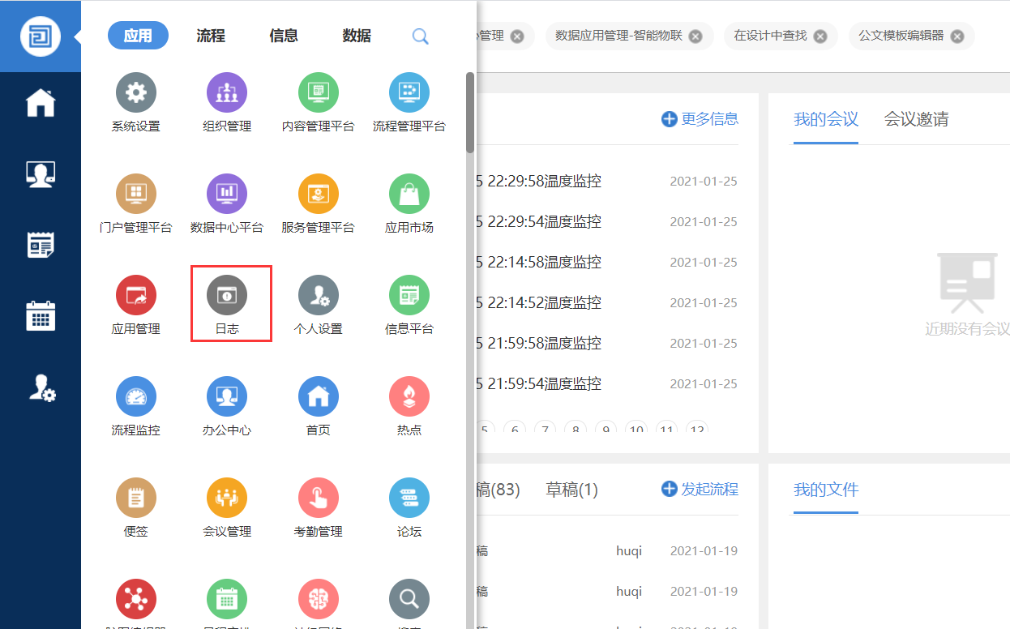Open the 个人设置 app

318,305
